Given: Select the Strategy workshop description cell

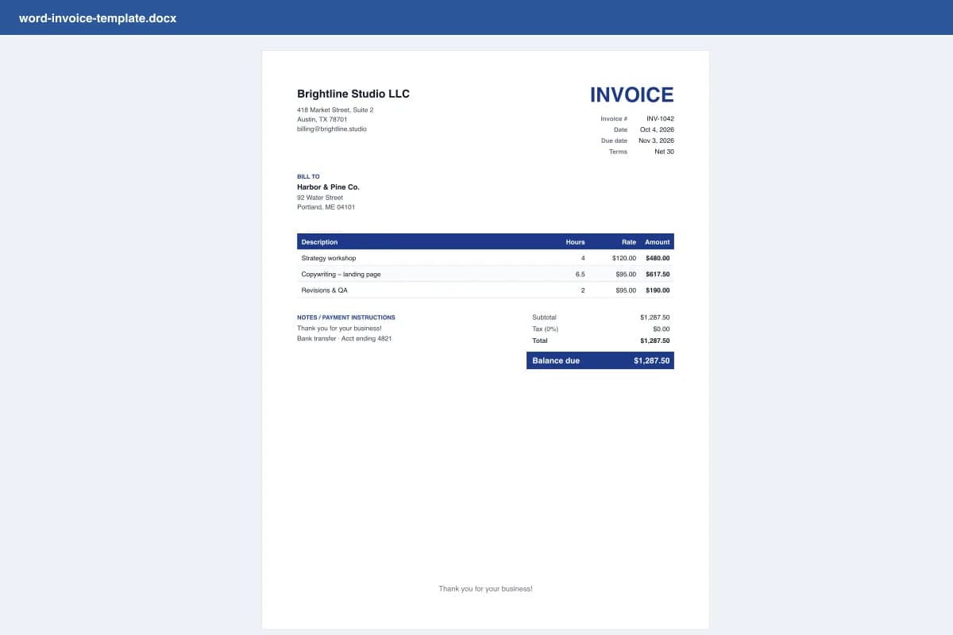Looking at the screenshot, I should pyautogui.click(x=329, y=258).
